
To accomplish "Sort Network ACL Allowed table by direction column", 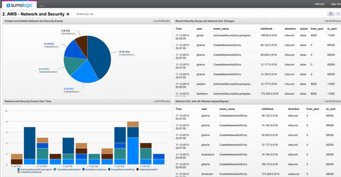I will click(294, 109).
